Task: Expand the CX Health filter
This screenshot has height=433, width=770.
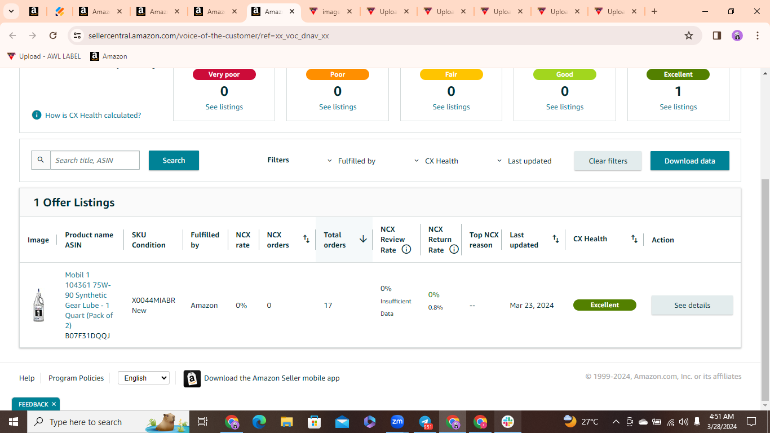Action: pos(436,161)
